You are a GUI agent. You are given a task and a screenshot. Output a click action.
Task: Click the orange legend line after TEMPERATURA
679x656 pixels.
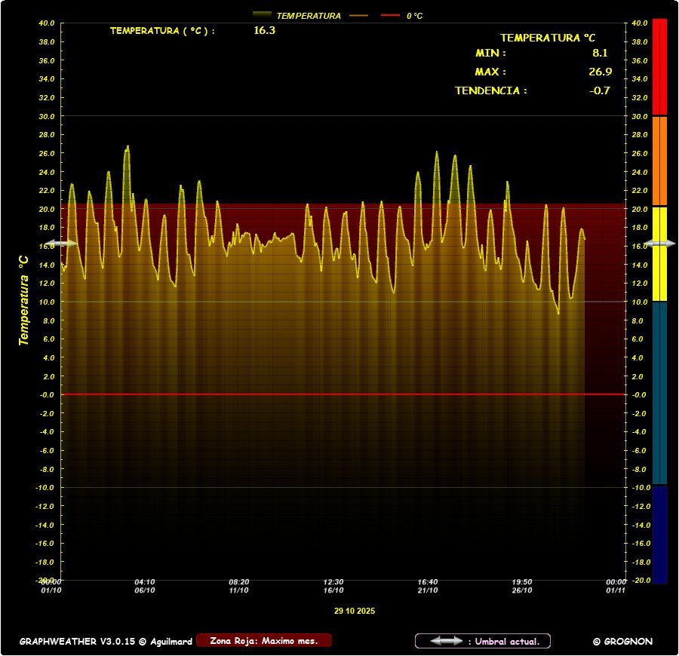[358, 15]
